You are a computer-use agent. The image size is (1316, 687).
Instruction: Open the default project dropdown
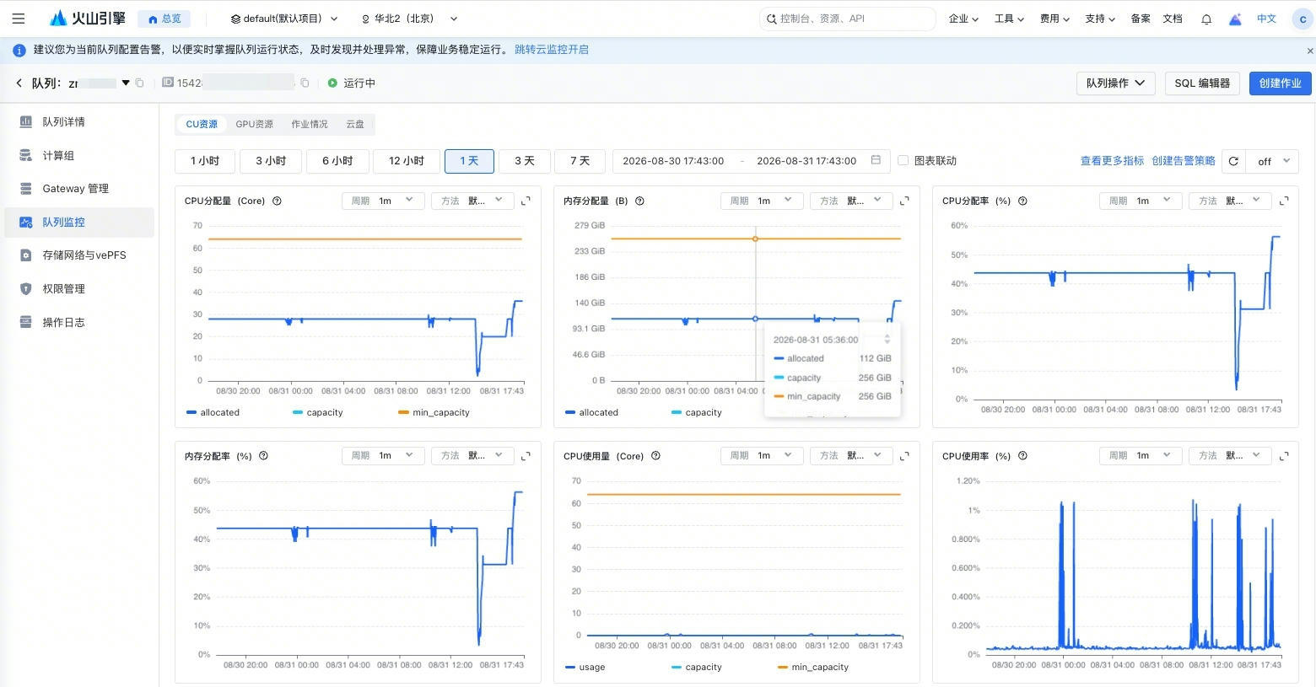point(284,19)
